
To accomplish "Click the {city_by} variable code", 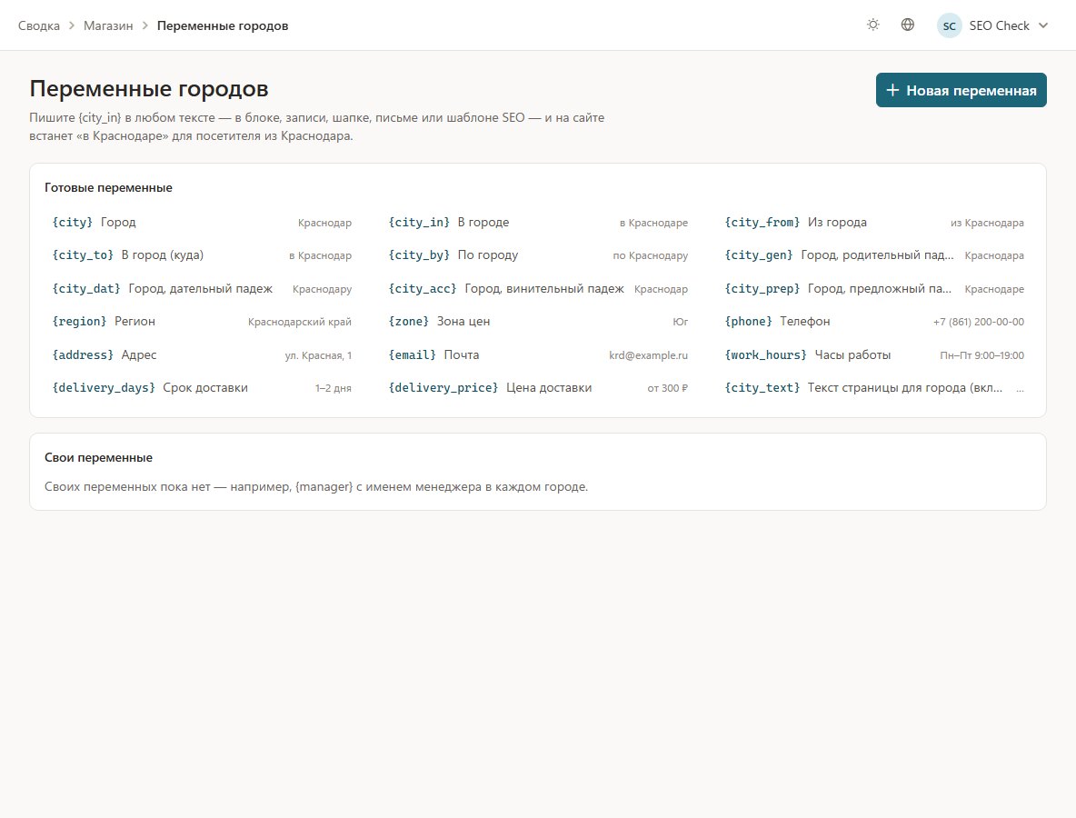I will coord(419,255).
